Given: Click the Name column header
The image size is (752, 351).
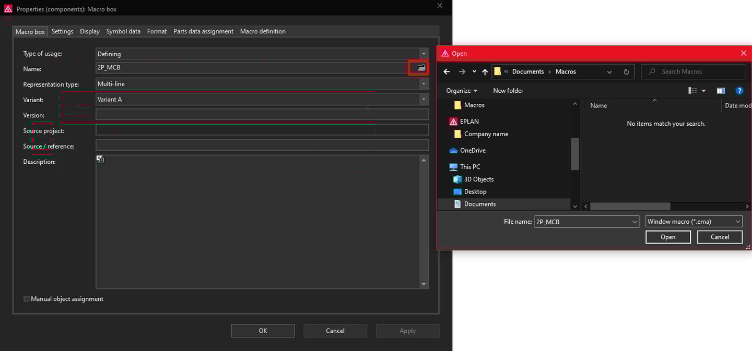Looking at the screenshot, I should 598,105.
